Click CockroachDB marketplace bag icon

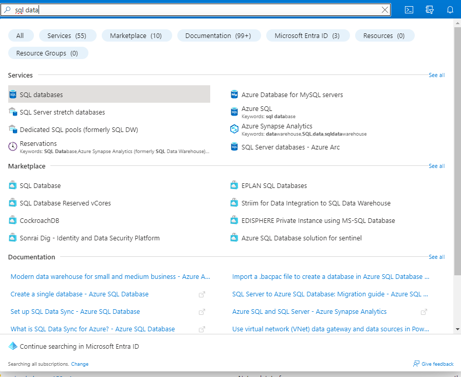13,220
